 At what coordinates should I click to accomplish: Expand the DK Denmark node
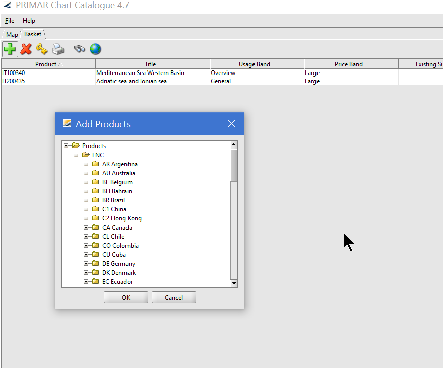click(86, 272)
